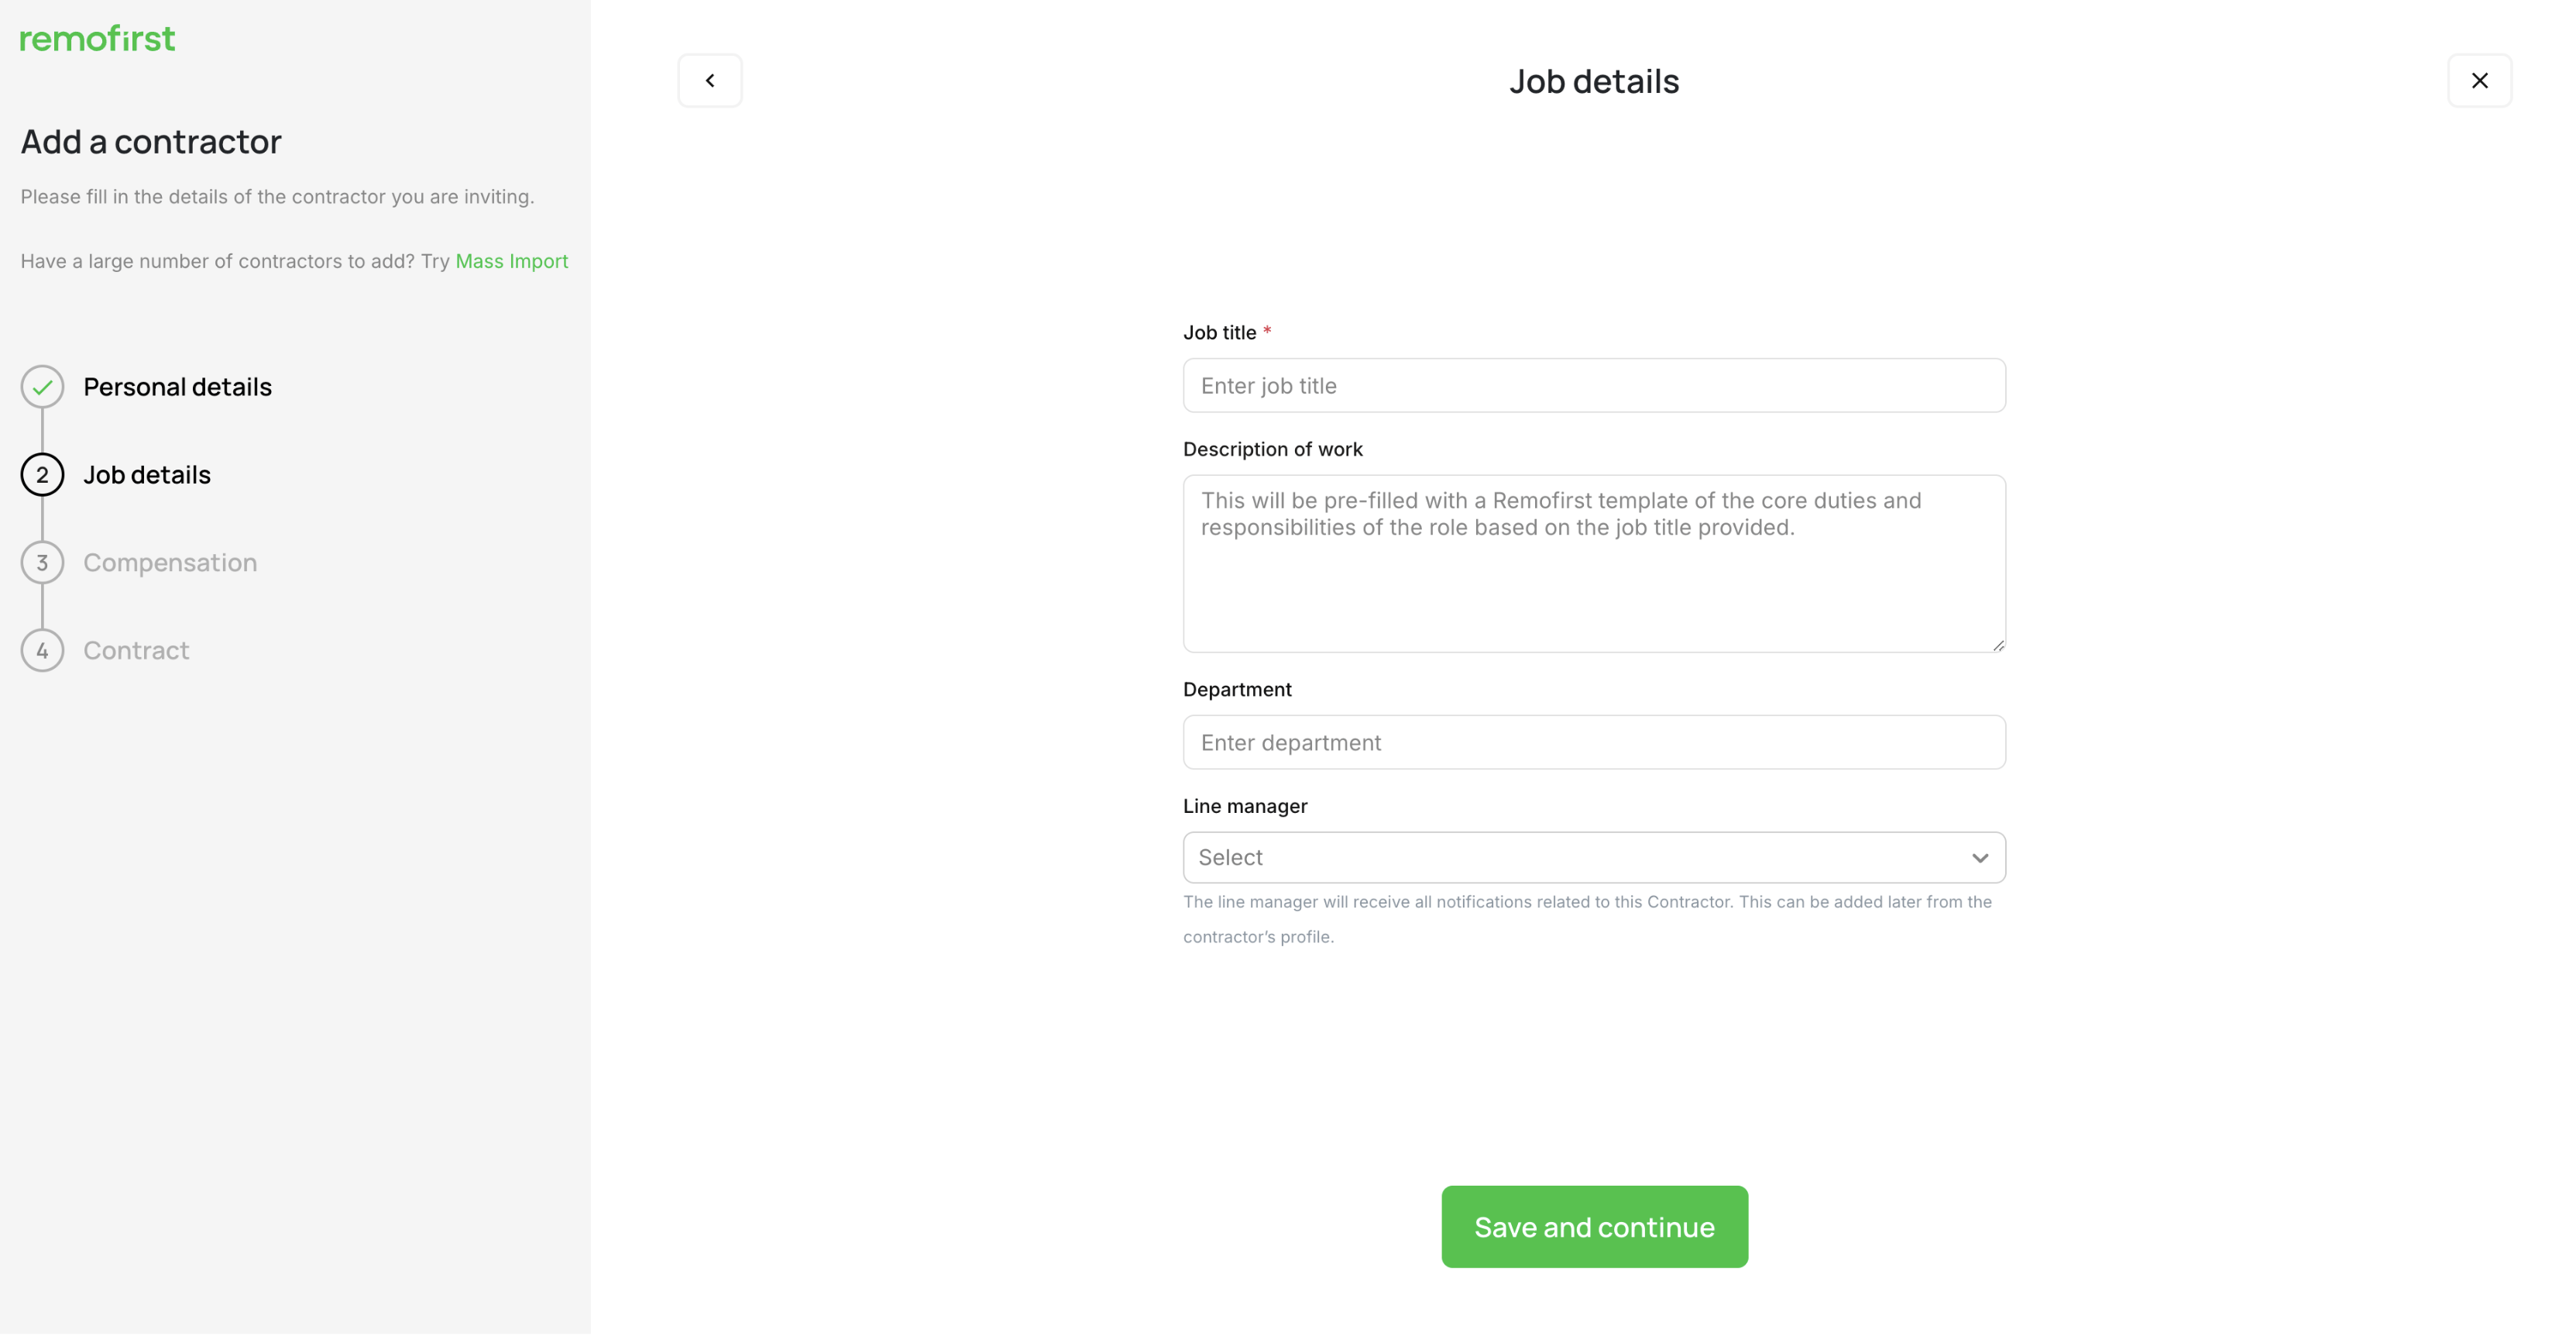Click the step 3 Compensation circle
The width and height of the screenshot is (2576, 1336).
click(42, 563)
